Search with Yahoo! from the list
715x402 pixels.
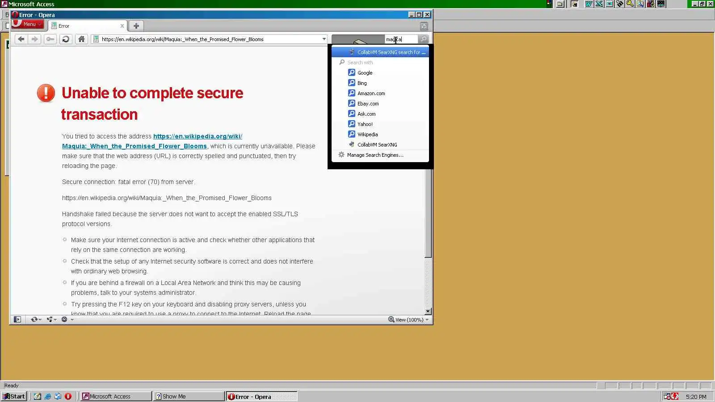coord(380,124)
